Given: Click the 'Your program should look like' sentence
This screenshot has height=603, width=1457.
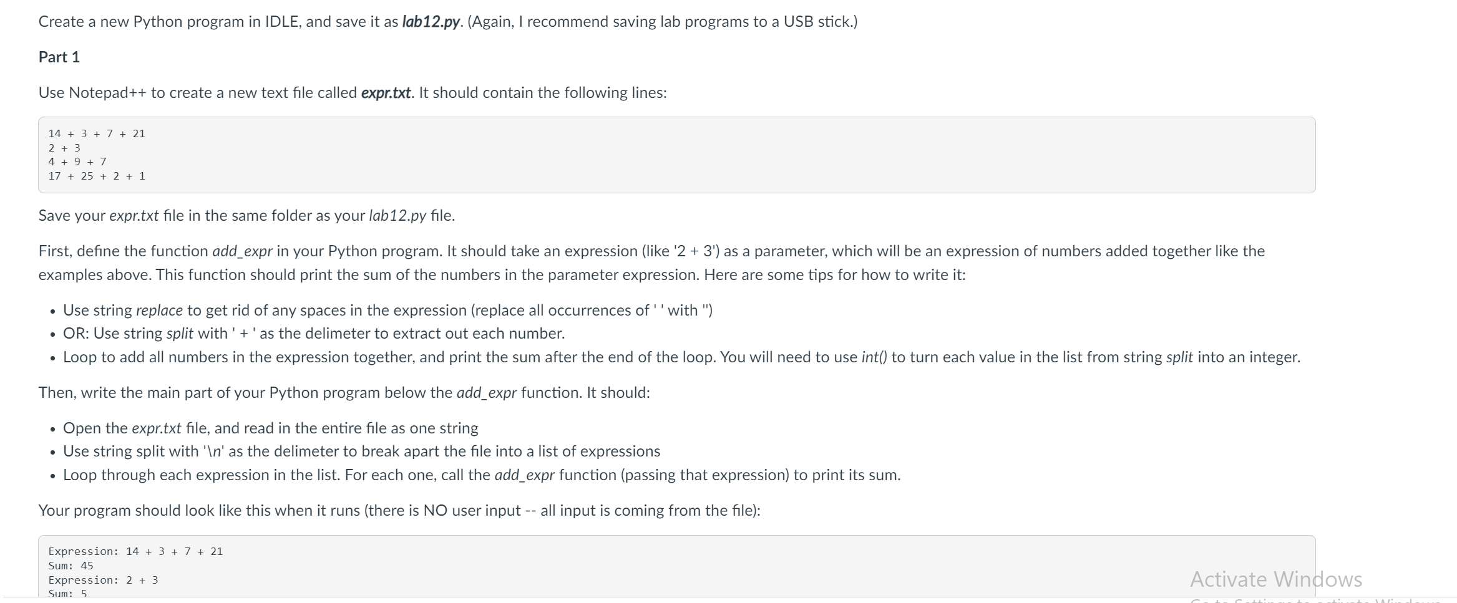Looking at the screenshot, I should tap(399, 511).
